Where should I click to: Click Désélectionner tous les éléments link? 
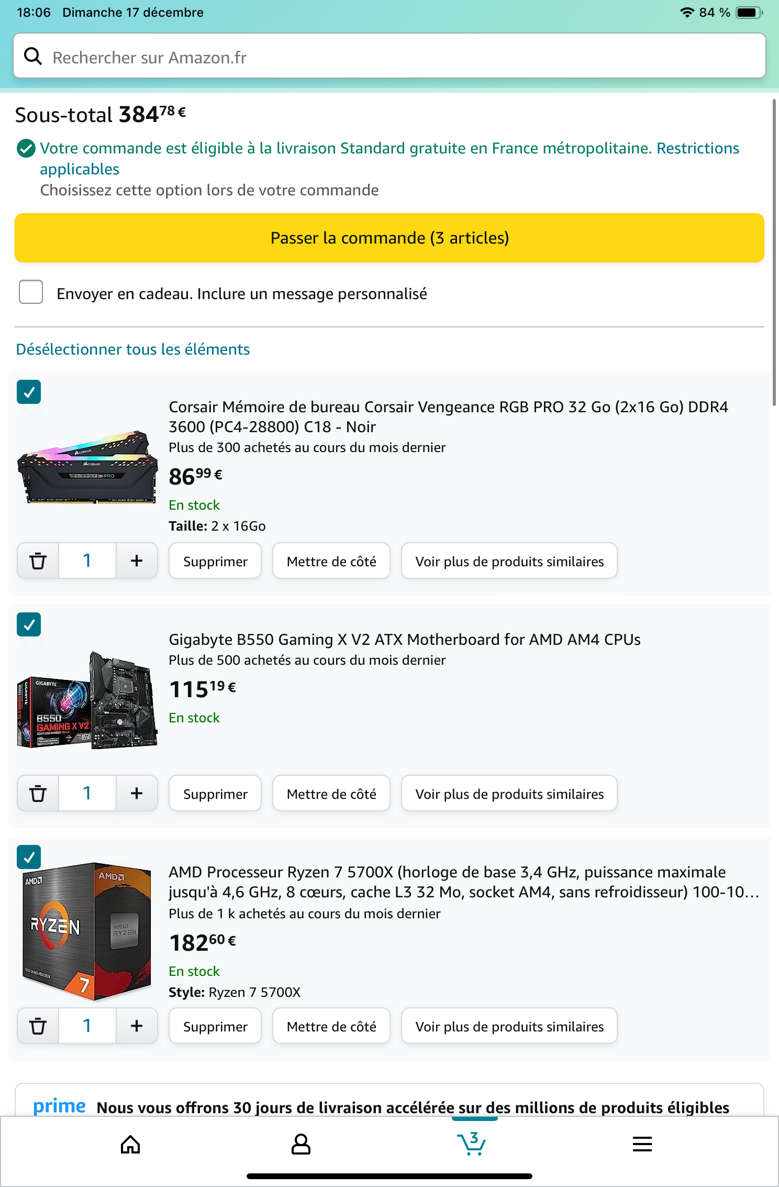point(133,349)
